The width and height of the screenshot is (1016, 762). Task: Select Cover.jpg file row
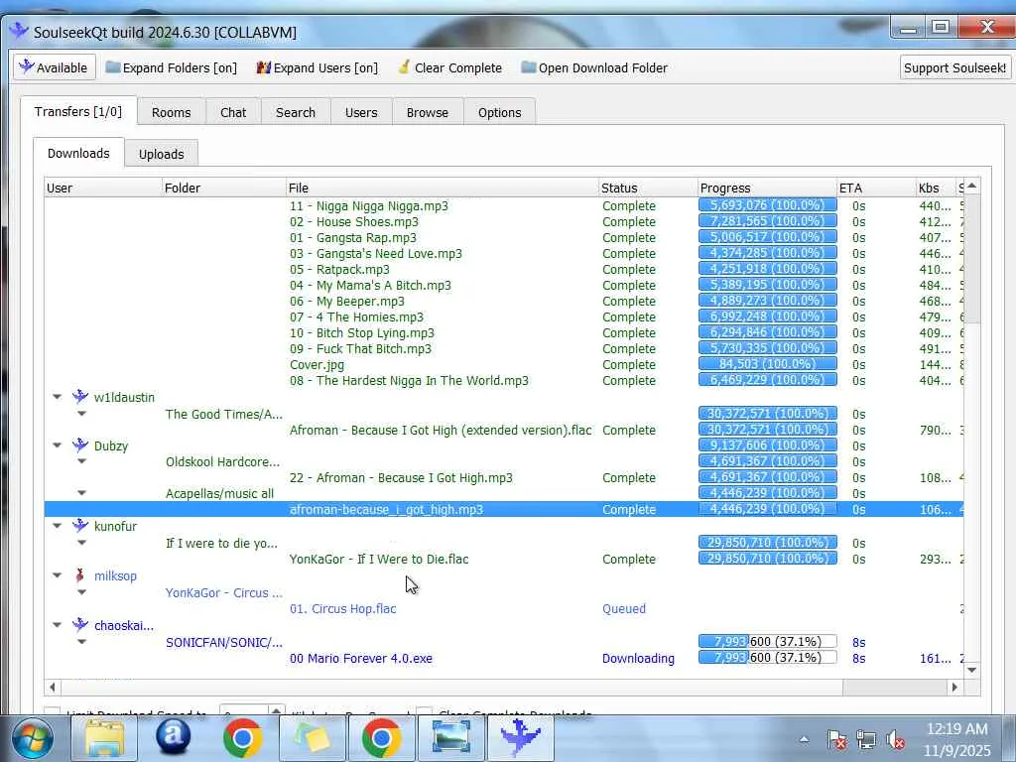pos(503,364)
